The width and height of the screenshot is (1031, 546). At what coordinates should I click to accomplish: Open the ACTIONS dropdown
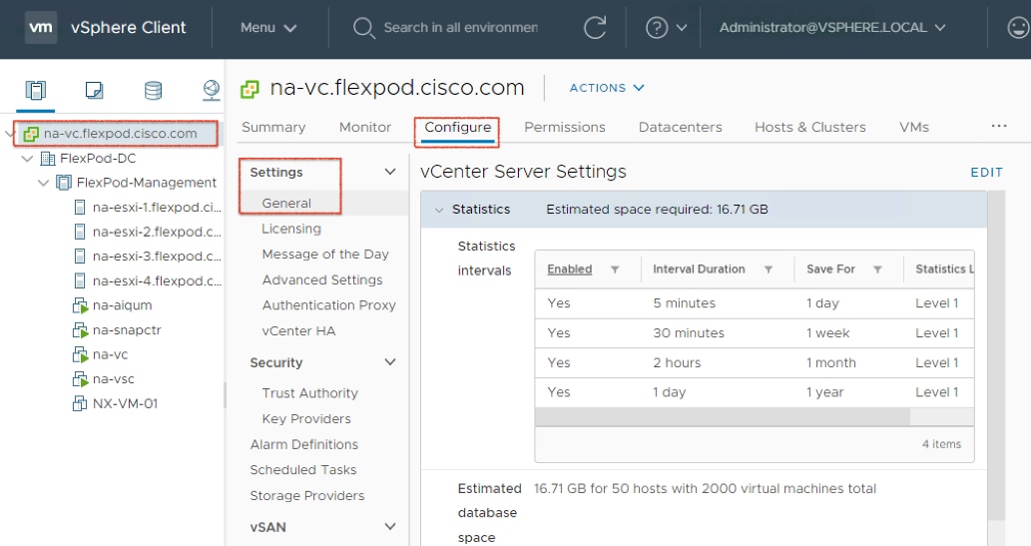coord(606,88)
